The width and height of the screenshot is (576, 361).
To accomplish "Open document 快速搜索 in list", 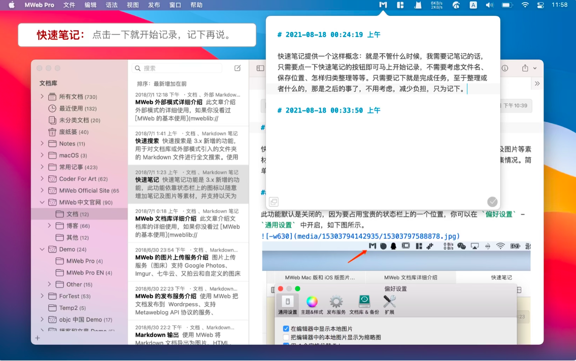I will [x=188, y=146].
